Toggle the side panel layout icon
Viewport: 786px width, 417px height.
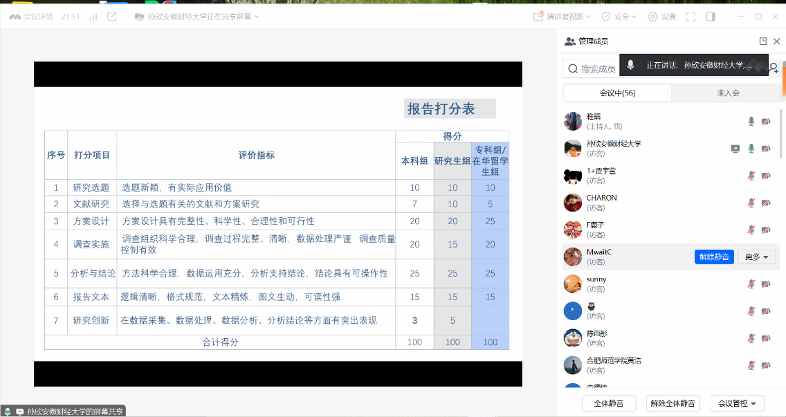pyautogui.click(x=711, y=17)
